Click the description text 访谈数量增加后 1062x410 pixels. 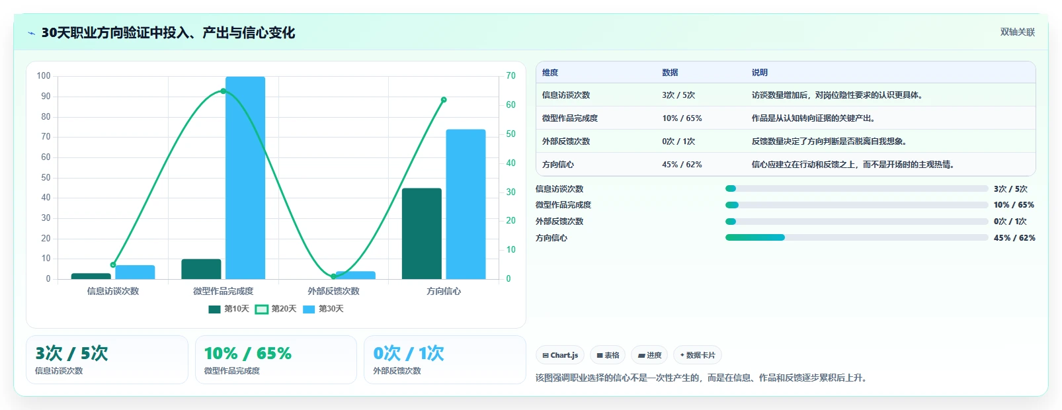coord(837,95)
